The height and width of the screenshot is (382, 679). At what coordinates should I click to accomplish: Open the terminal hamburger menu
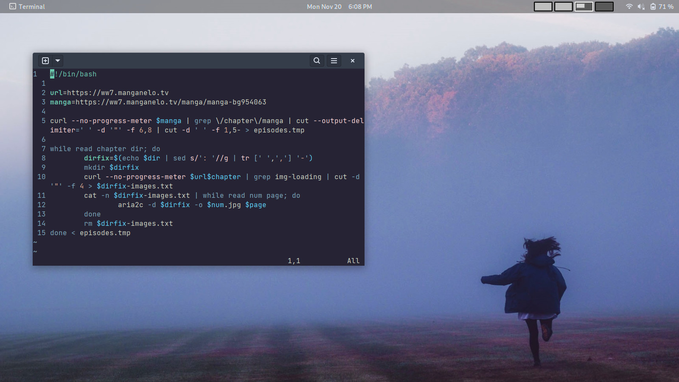334,61
